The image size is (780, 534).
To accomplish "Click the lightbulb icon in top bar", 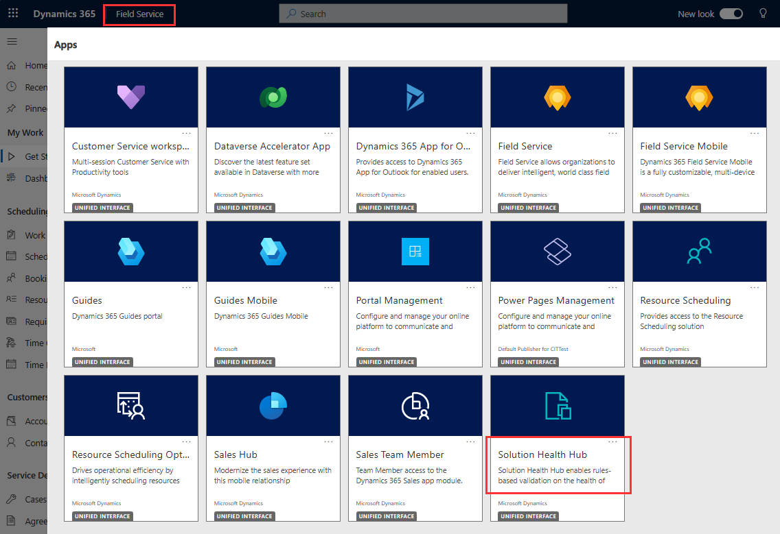I will pos(763,14).
